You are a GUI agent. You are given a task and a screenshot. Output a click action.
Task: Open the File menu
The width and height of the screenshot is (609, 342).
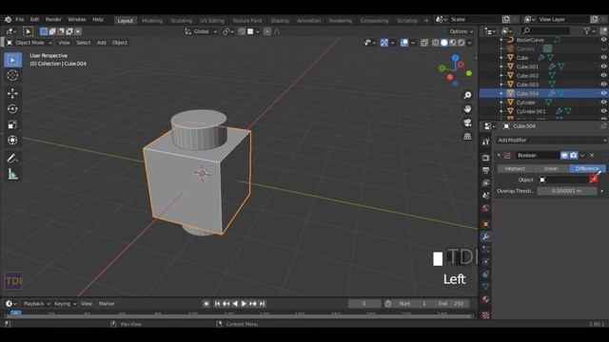(x=19, y=19)
